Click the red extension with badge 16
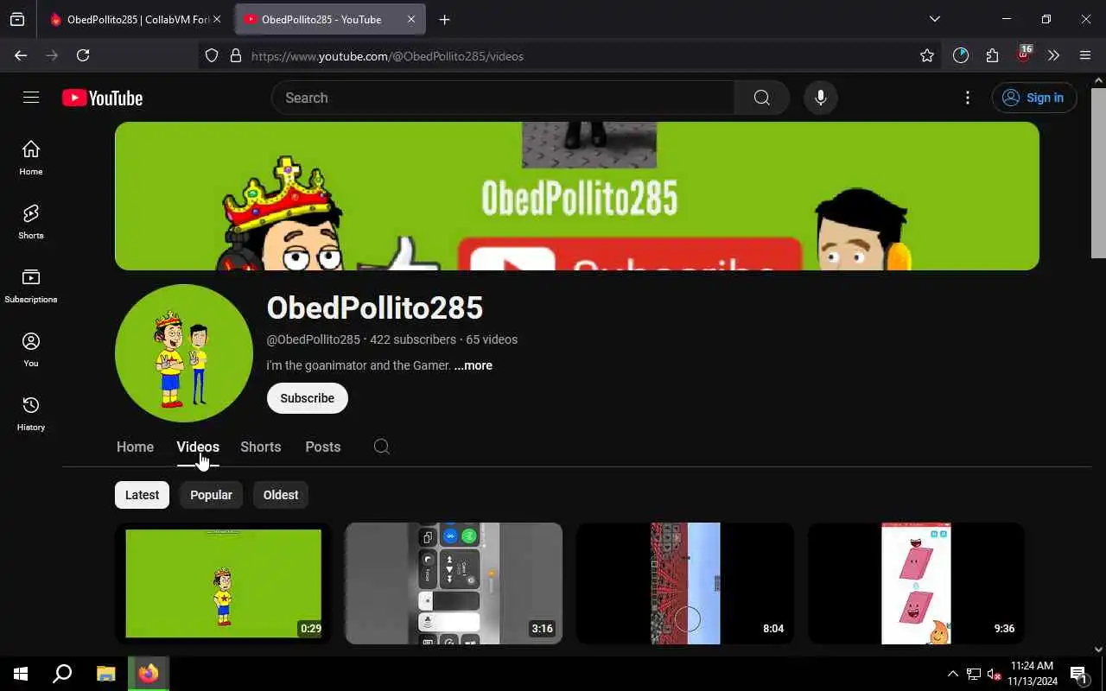This screenshot has height=691, width=1106. click(x=1024, y=55)
